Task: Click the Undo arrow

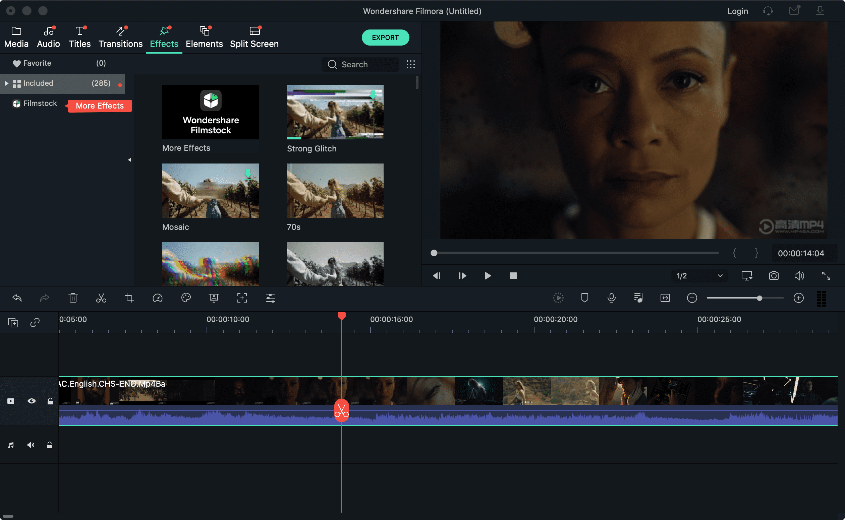Action: point(17,298)
